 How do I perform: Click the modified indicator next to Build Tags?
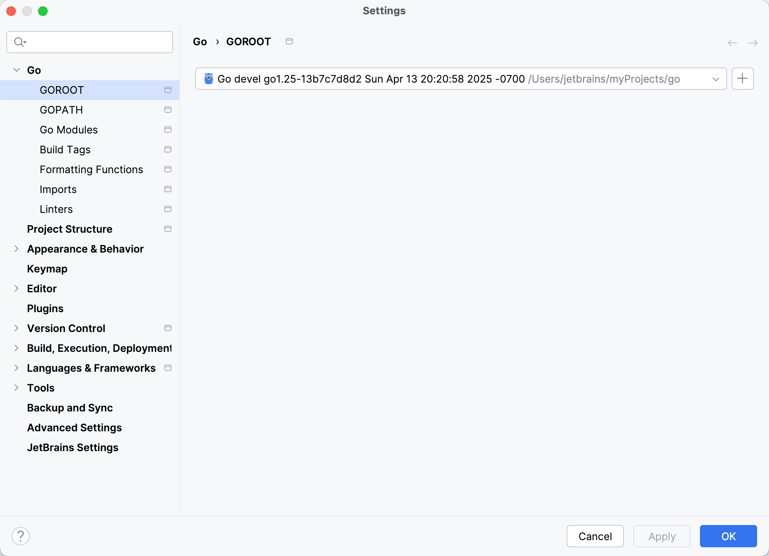[x=167, y=149]
